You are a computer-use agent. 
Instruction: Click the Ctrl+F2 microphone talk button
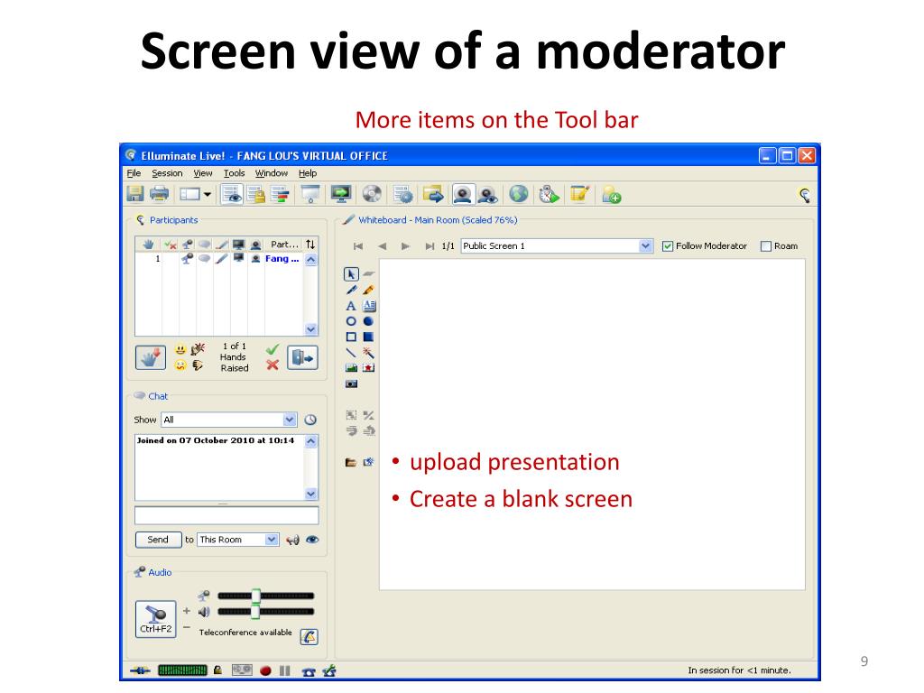pyautogui.click(x=155, y=619)
